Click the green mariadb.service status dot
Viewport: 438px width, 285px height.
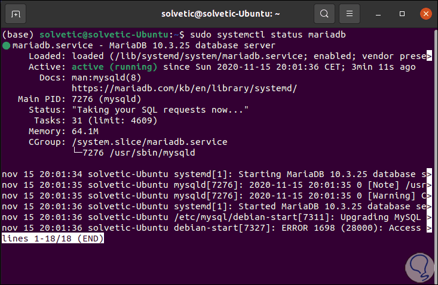[x=6, y=45]
